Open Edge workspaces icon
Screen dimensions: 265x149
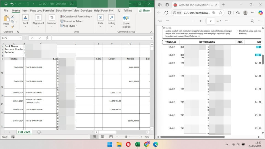pos(160,5)
